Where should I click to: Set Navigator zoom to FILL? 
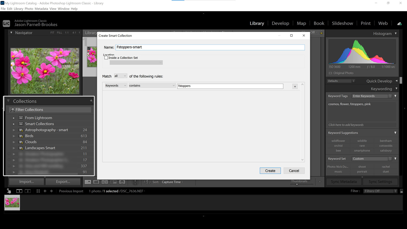[x=59, y=33]
